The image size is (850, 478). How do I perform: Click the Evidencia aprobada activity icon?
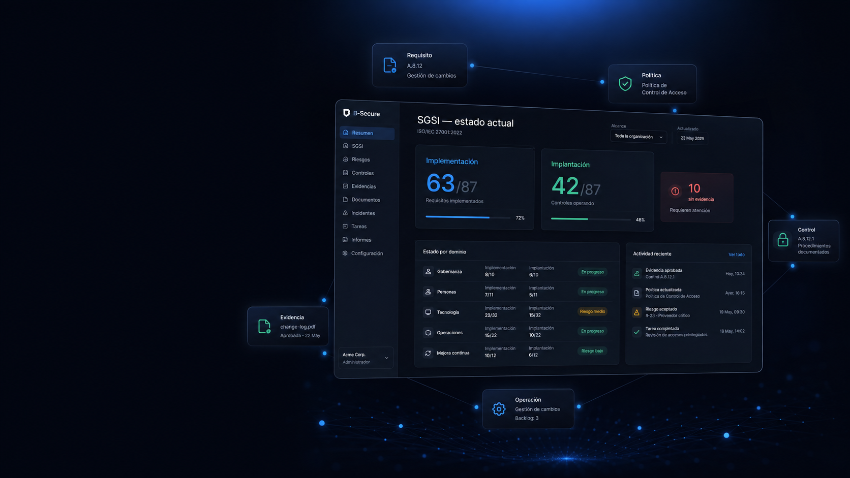[x=636, y=274]
